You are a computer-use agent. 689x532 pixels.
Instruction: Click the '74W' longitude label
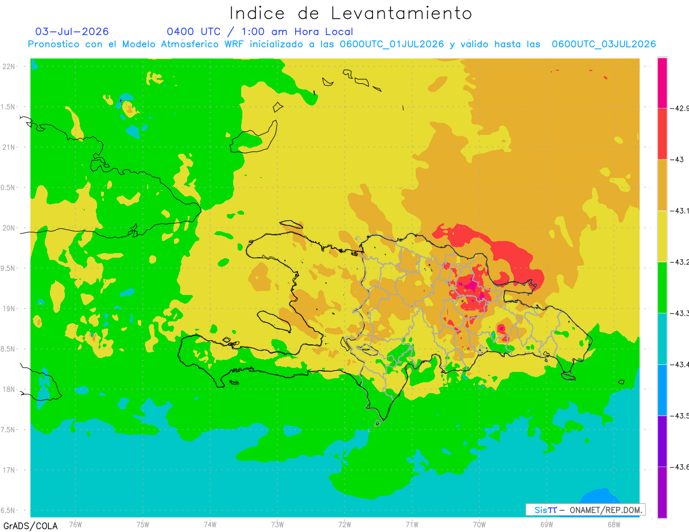(210, 524)
